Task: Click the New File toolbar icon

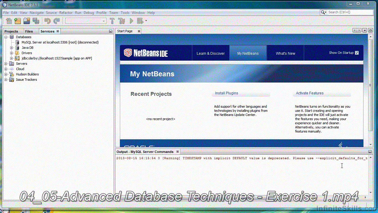Action: (9, 21)
